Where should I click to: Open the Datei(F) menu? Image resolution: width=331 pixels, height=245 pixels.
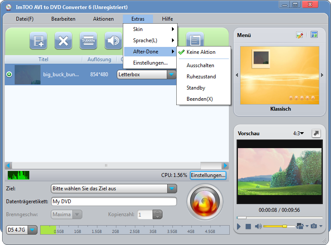click(25, 19)
